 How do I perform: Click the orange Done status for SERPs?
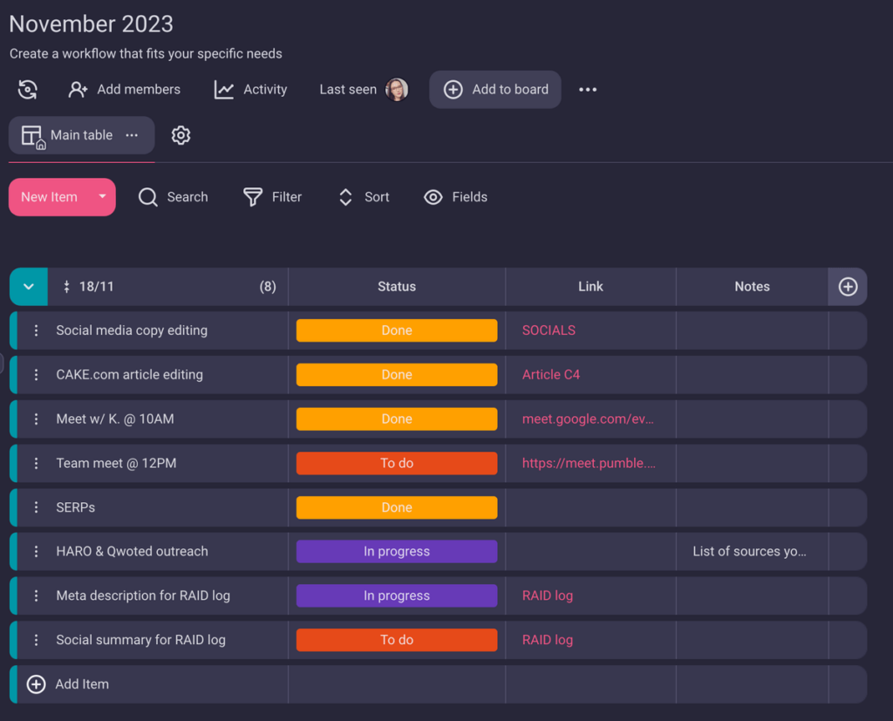click(x=396, y=507)
